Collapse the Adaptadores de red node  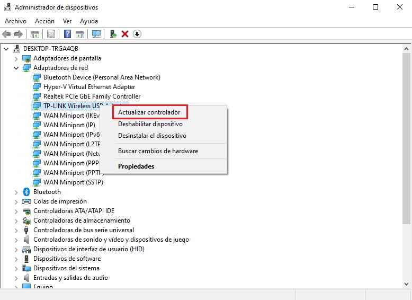point(16,68)
